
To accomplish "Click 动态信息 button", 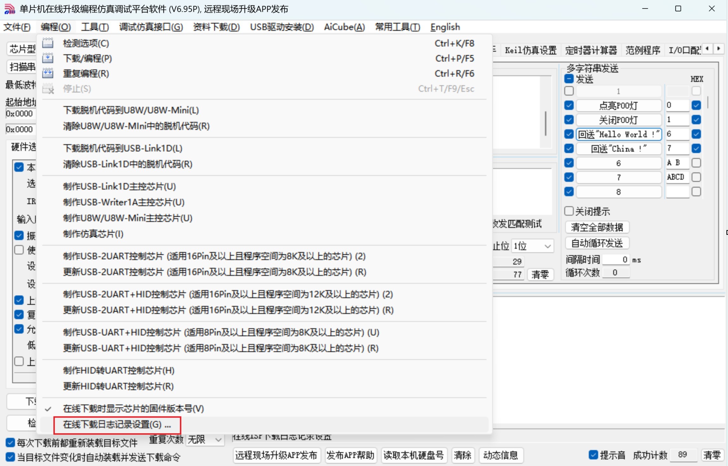I will (x=501, y=455).
